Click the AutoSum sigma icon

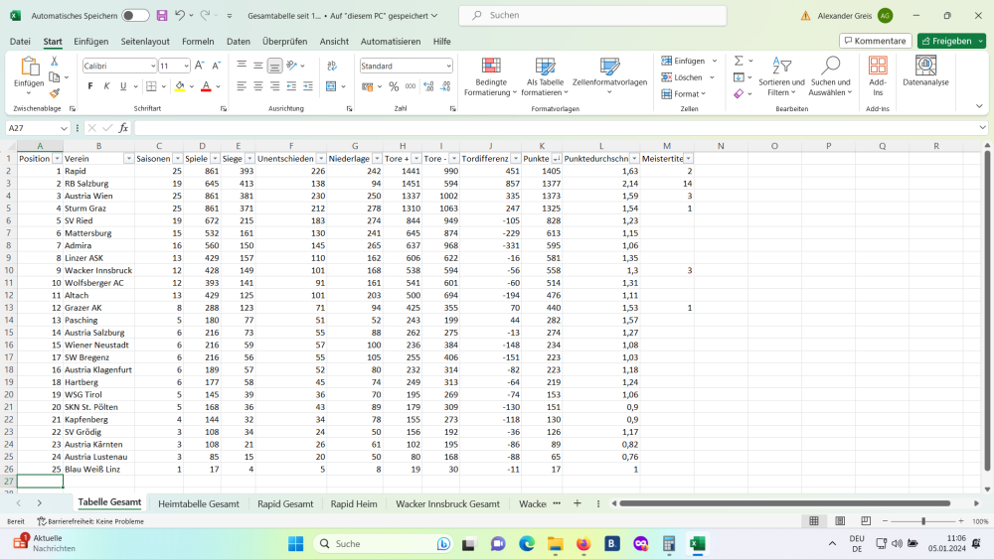coord(739,61)
